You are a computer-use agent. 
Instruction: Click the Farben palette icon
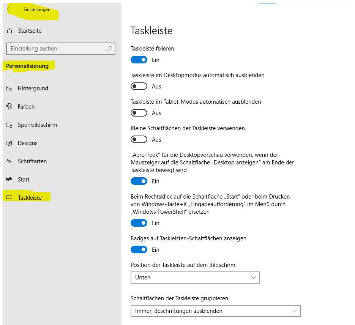9,106
